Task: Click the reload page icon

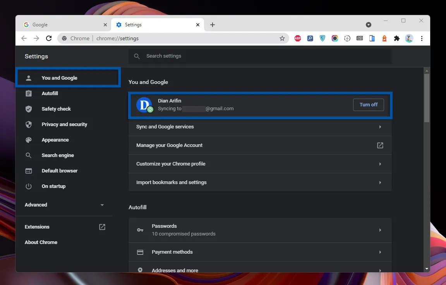Action: pos(49,38)
